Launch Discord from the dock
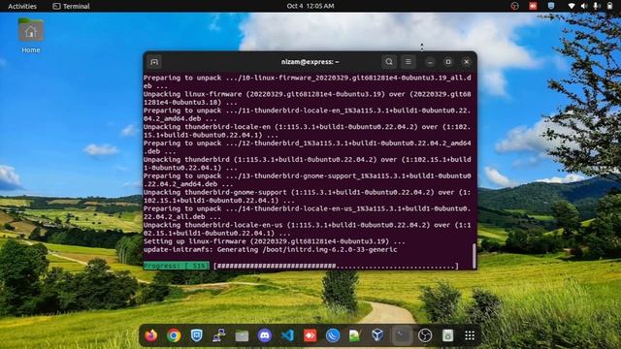Viewport: 621px width, 349px height. pyautogui.click(x=265, y=335)
